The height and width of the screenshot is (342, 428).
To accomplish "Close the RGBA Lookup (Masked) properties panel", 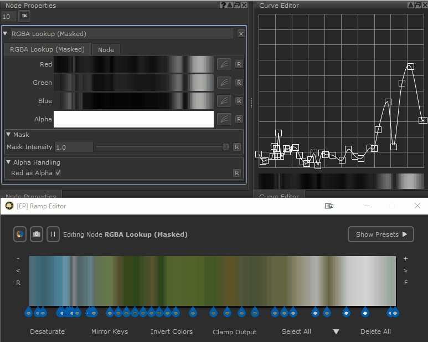I will (x=241, y=34).
